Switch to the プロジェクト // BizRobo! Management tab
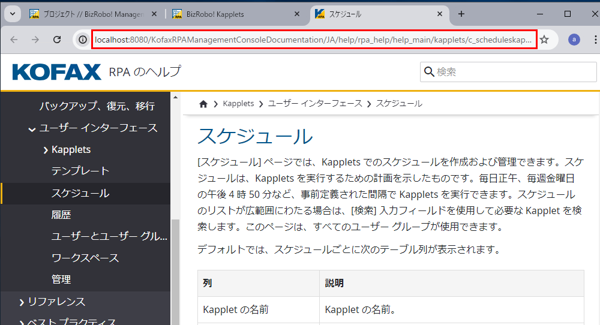The image size is (600, 325). coord(94,14)
